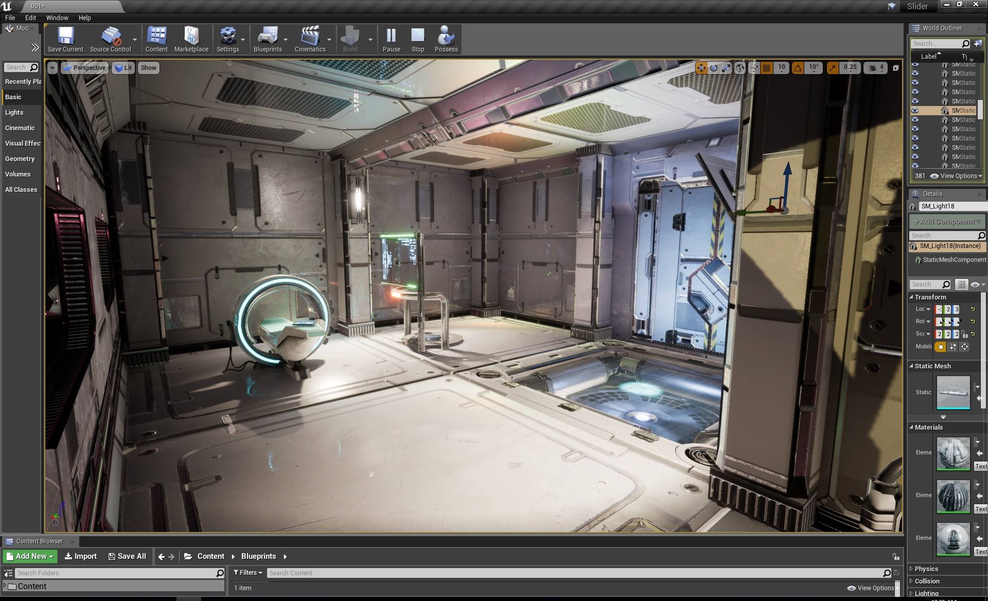Click the Blueprints toolbar icon
This screenshot has width=988, height=601.
click(x=267, y=39)
